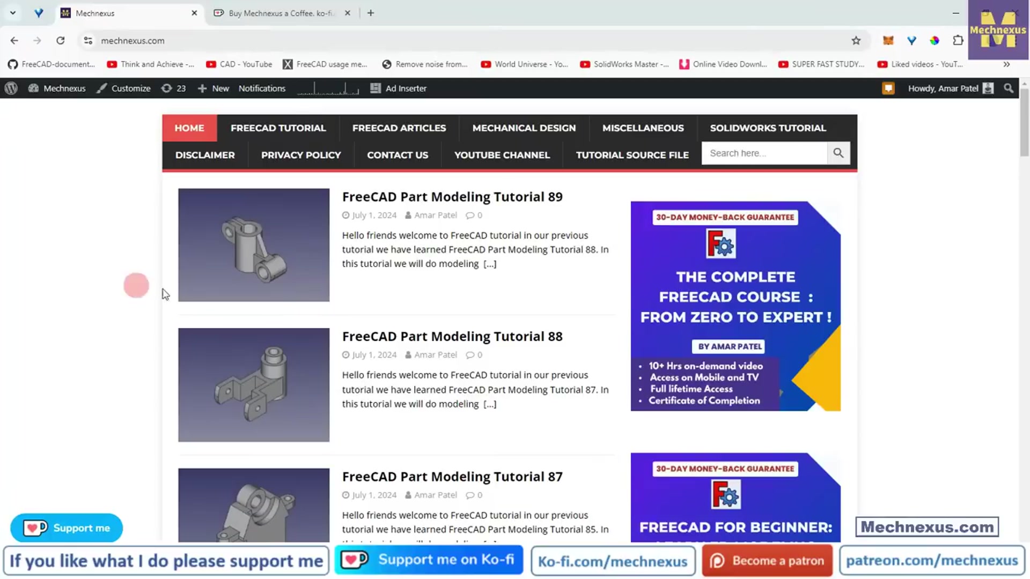Open the TUTORIAL SOURCE FILE page

tap(632, 155)
